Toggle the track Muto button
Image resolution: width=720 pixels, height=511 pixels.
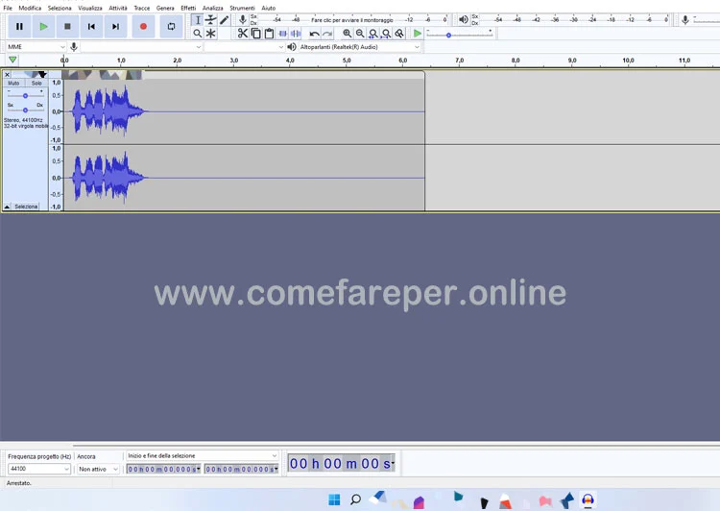(13, 84)
